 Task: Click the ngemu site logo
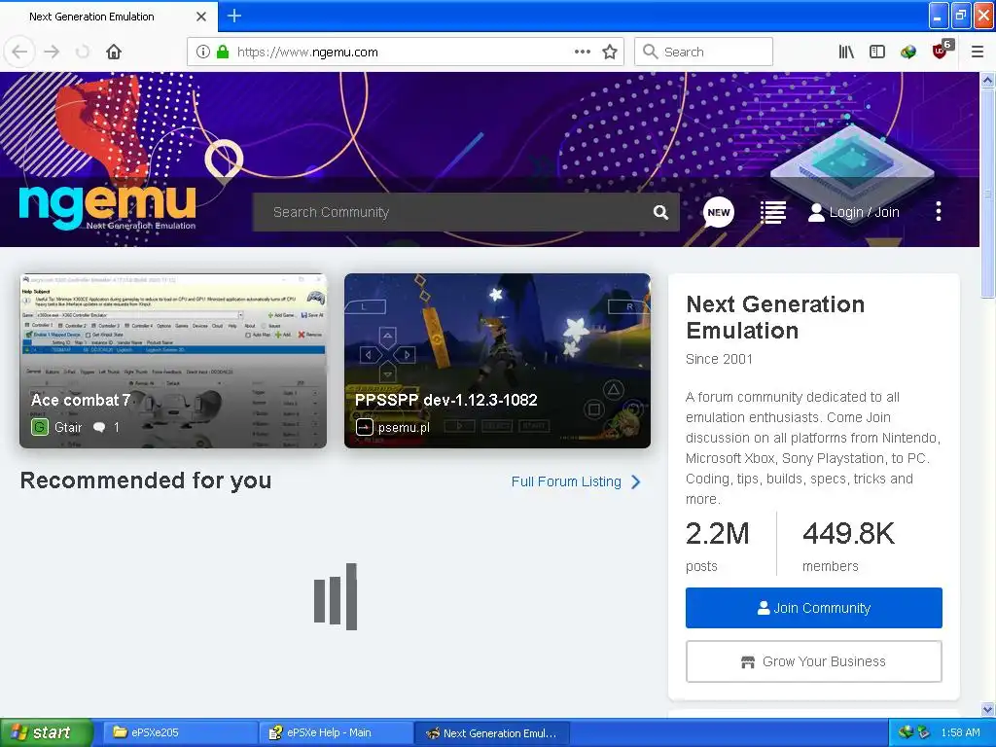point(108,207)
